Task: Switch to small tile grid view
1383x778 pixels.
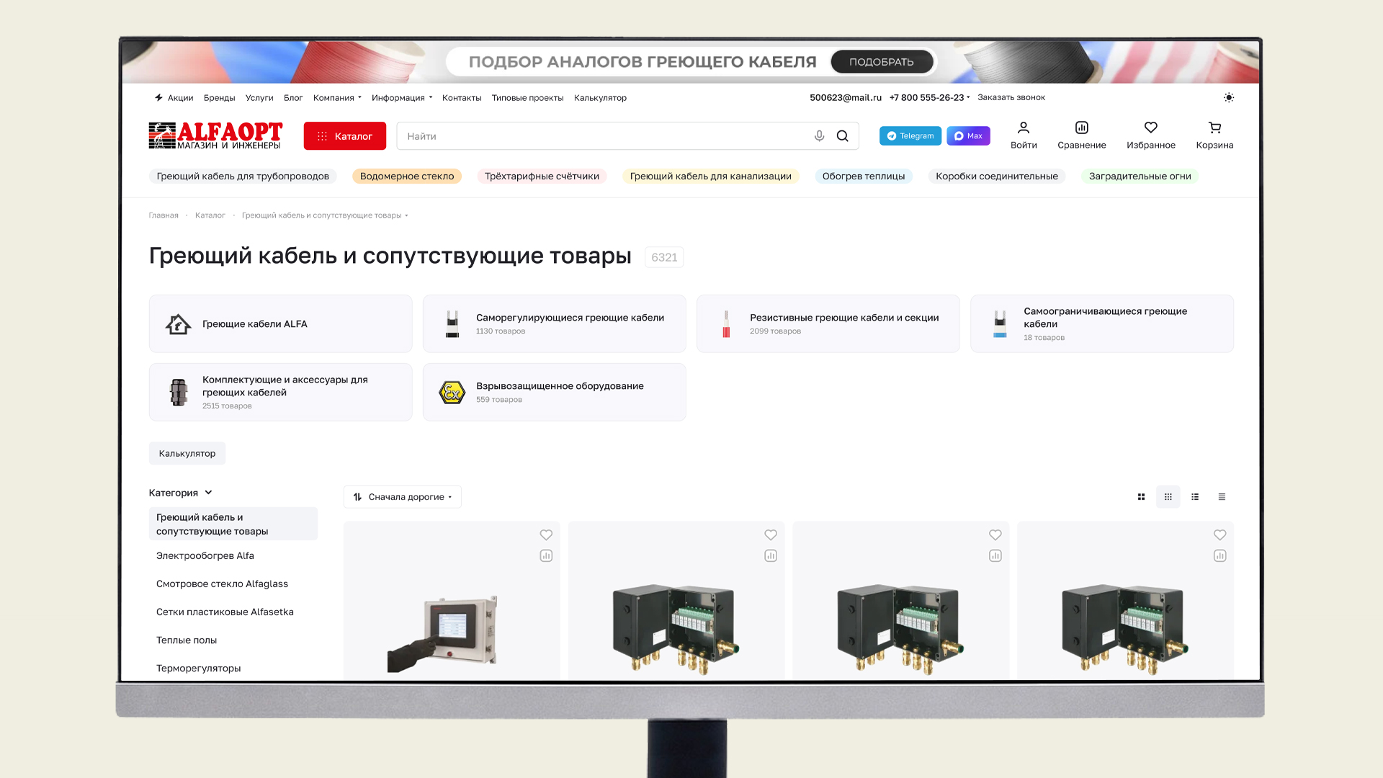Action: tap(1168, 497)
